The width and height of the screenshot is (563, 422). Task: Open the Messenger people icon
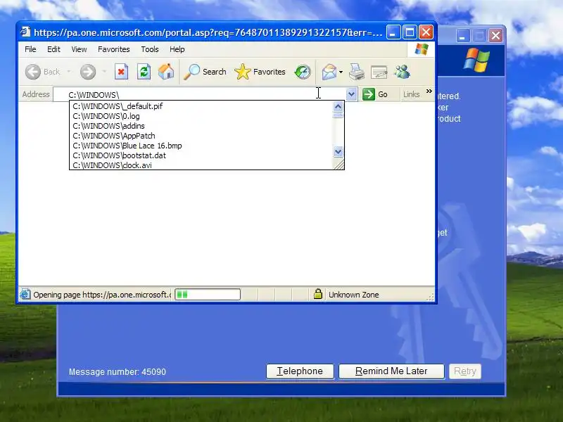click(402, 72)
